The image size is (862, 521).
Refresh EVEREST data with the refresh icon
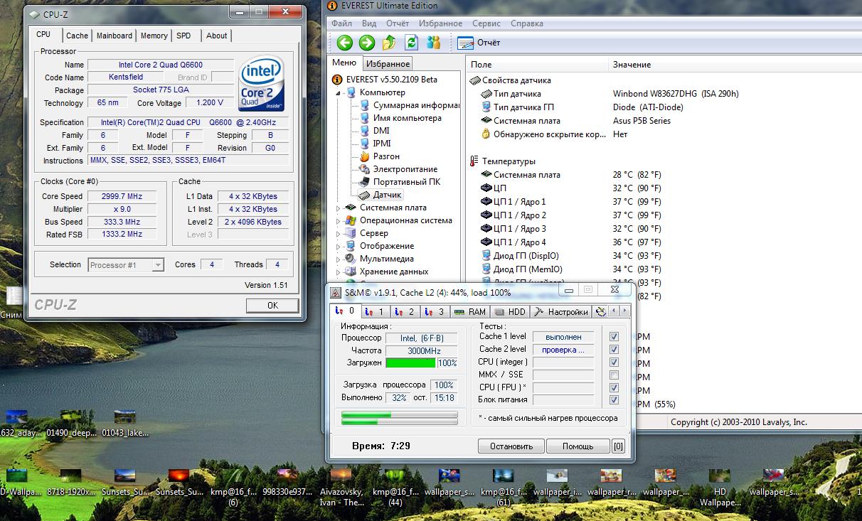[411, 43]
